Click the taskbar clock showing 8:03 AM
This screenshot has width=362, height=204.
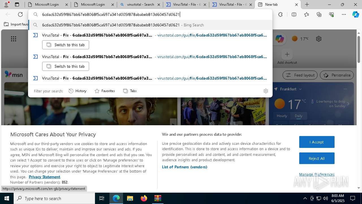[x=337, y=198]
